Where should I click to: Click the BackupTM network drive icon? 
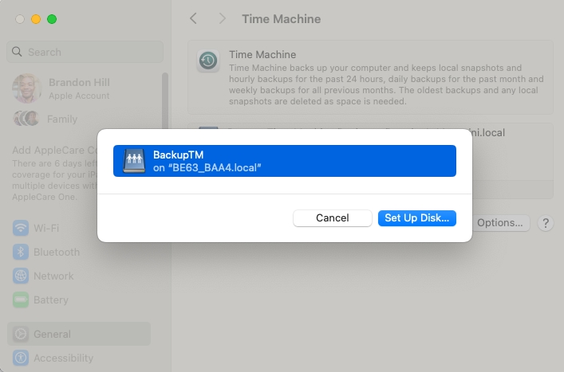134,161
